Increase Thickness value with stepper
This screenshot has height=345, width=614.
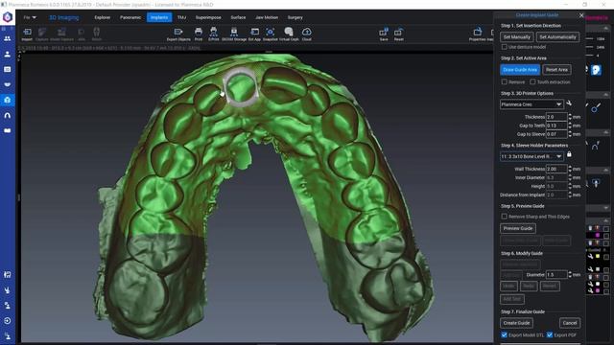[x=570, y=115]
